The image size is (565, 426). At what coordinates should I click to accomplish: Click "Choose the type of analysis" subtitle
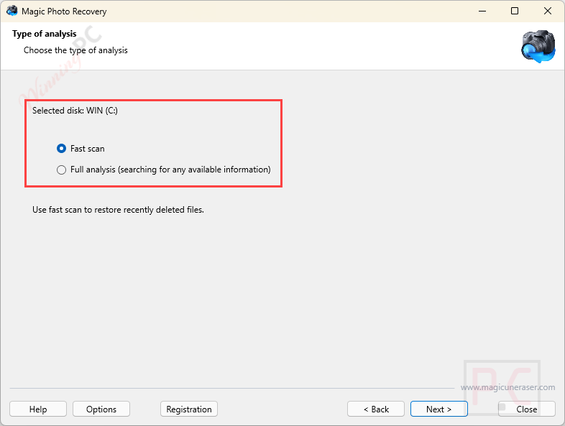coord(75,50)
